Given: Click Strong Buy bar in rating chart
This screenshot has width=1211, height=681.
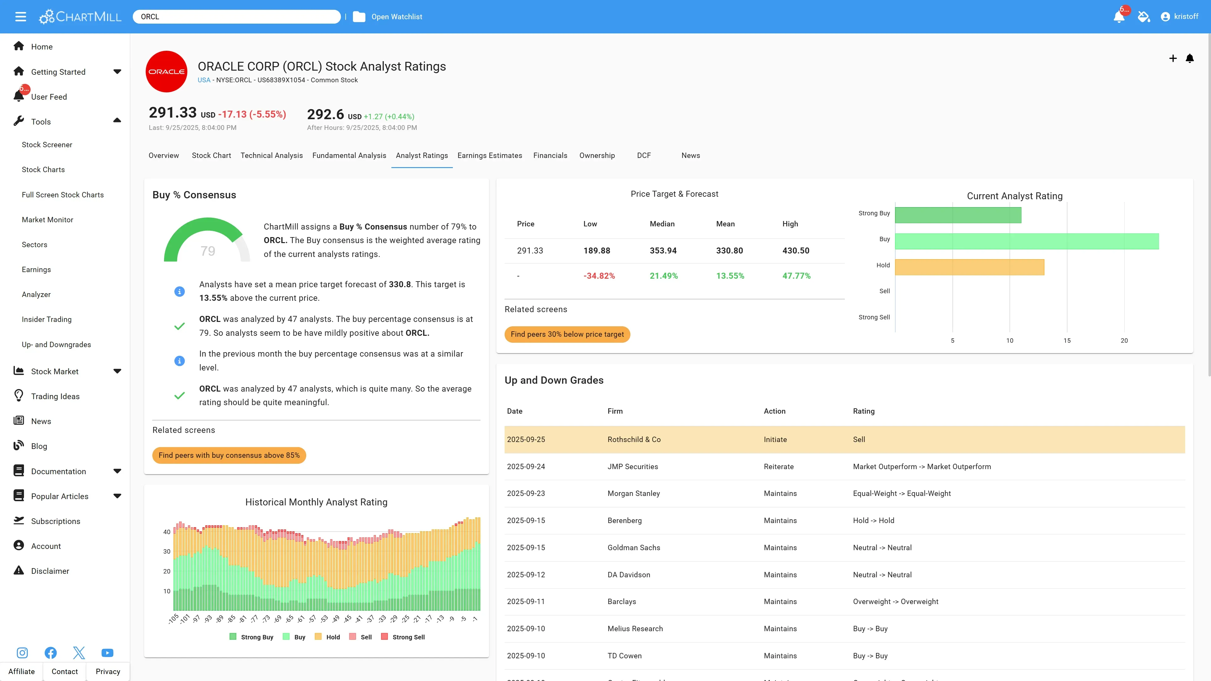Looking at the screenshot, I should pos(958,215).
